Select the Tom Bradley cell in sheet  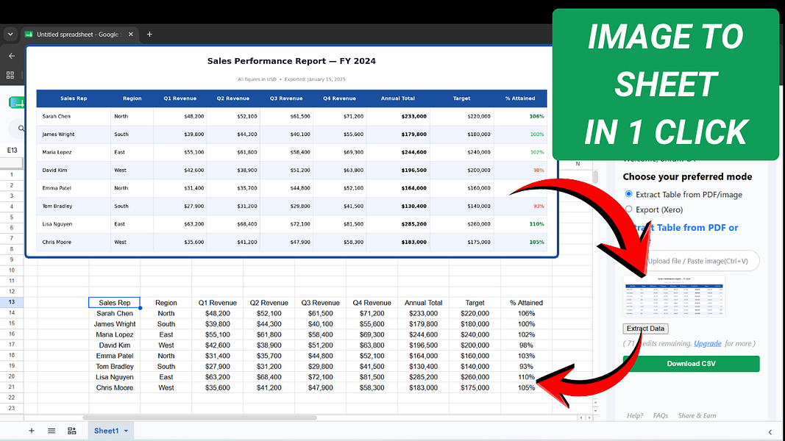[x=114, y=367]
